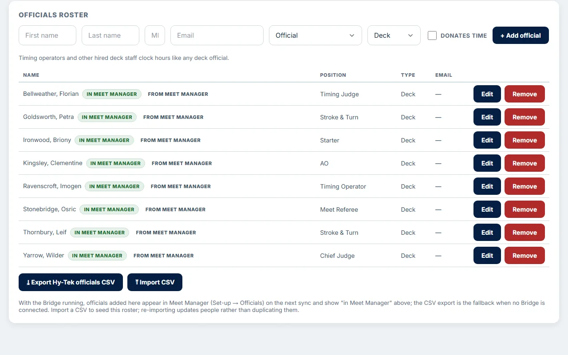
Task: Click the Email column header
Action: [444, 75]
